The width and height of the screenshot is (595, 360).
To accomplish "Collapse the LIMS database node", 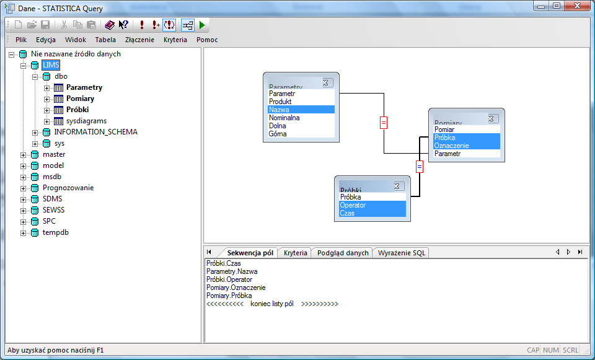I will [23, 66].
